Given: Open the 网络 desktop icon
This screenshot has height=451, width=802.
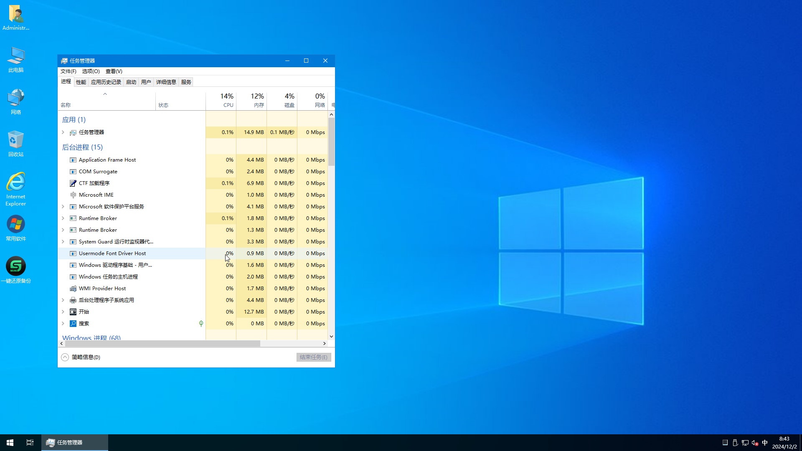Looking at the screenshot, I should [16, 102].
